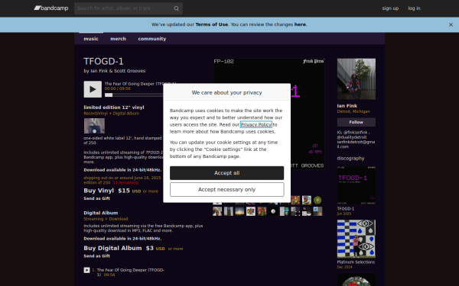This screenshot has height=286, width=459.
Task: Open supporter avatar showing green kiwi slice
Action: tap(317, 200)
